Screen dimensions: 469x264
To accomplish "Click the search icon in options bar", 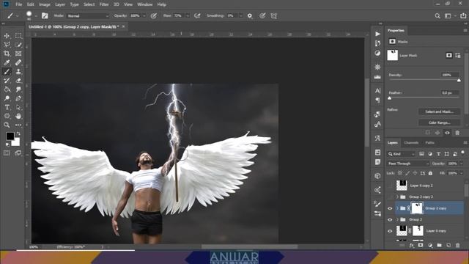I will point(437,16).
